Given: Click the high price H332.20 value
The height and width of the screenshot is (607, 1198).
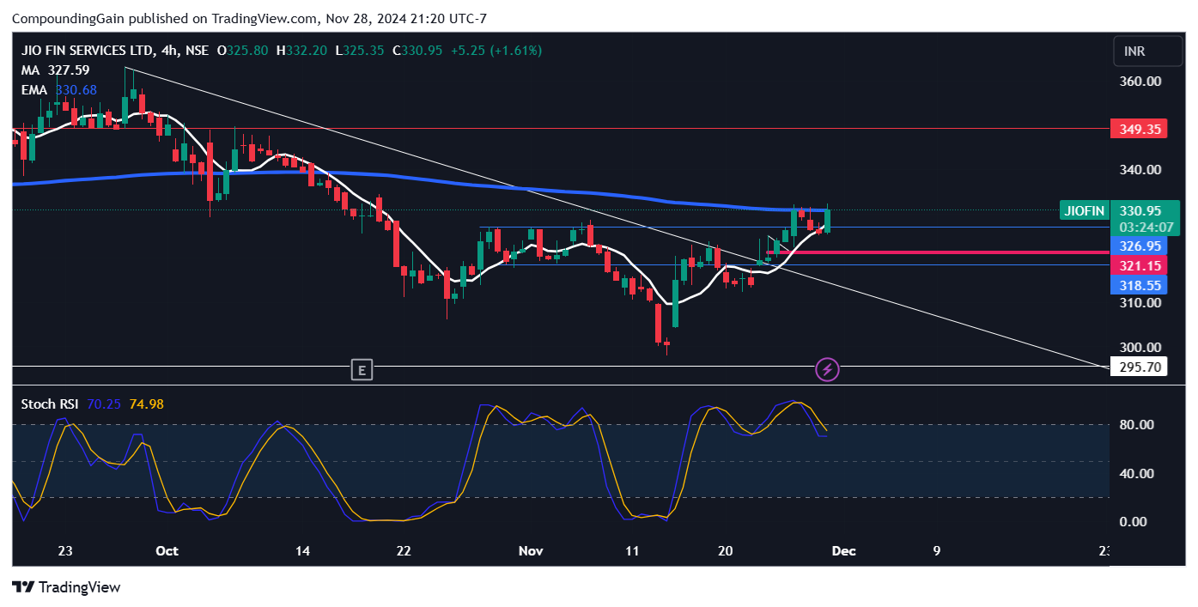Looking at the screenshot, I should (301, 51).
